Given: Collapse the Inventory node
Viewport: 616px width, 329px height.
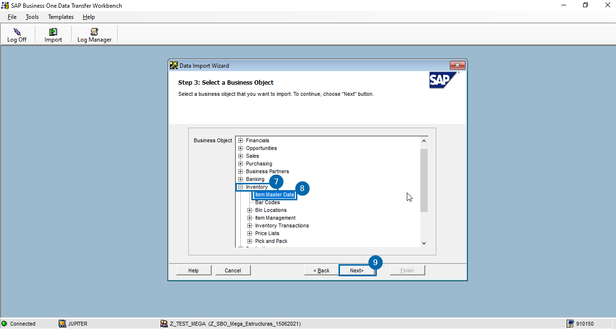Looking at the screenshot, I should click(x=240, y=187).
